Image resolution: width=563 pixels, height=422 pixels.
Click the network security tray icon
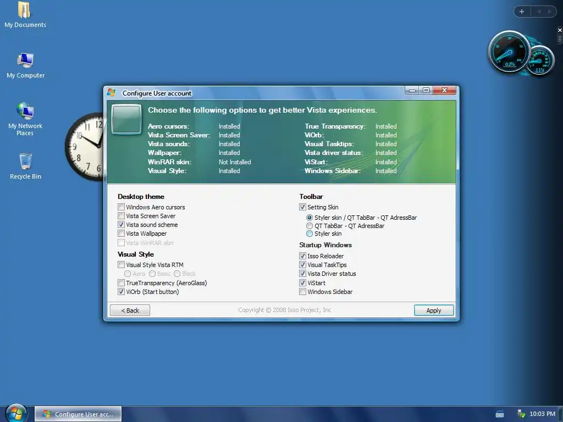(x=521, y=414)
